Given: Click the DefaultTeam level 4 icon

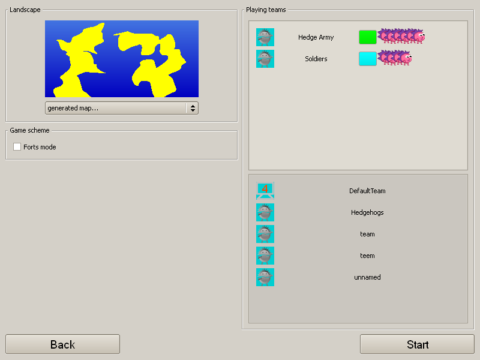Looking at the screenshot, I should 265,191.
